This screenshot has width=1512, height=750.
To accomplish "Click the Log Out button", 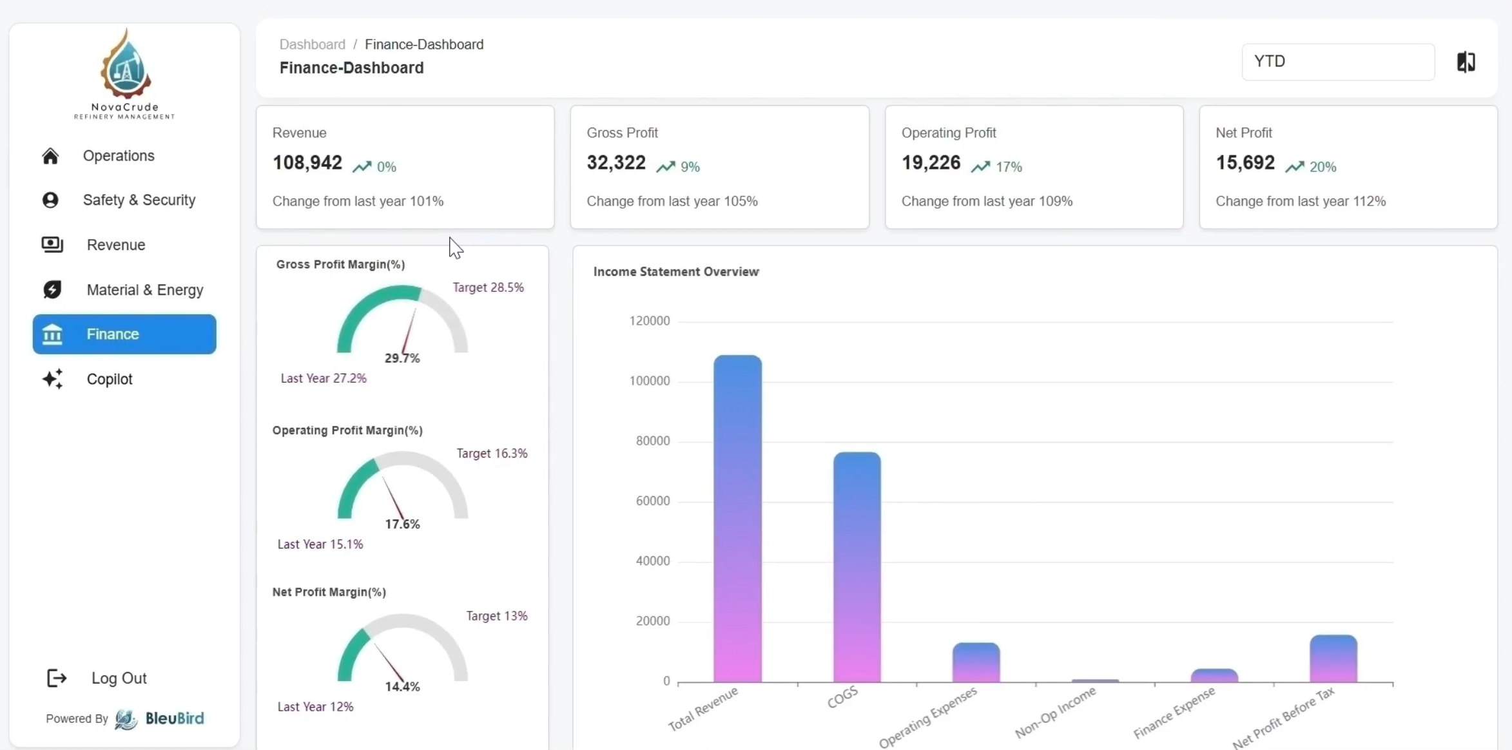I will [119, 678].
